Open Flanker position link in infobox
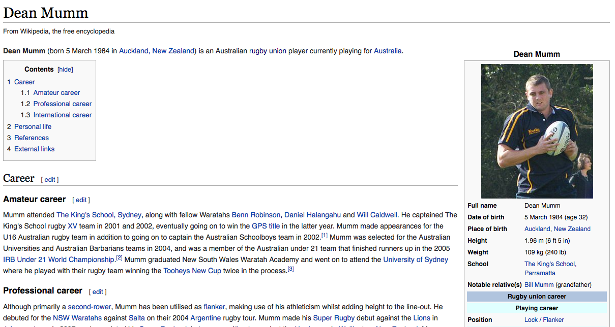Screen dimensions: 615x327 (x=553, y=320)
